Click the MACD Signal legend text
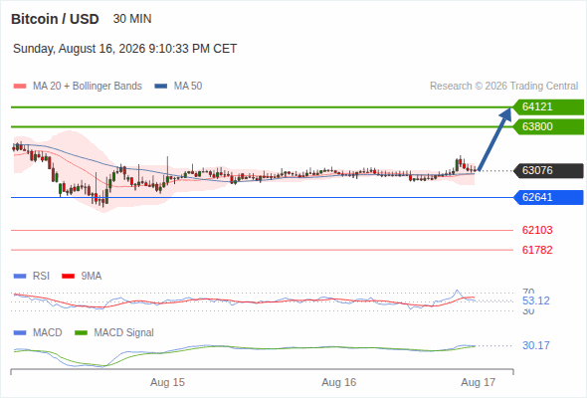Viewport: 587px width, 398px height. click(124, 333)
